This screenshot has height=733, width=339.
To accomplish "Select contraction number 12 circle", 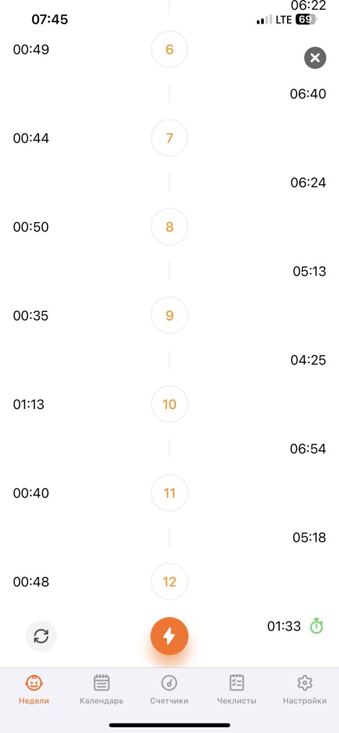I will [169, 582].
